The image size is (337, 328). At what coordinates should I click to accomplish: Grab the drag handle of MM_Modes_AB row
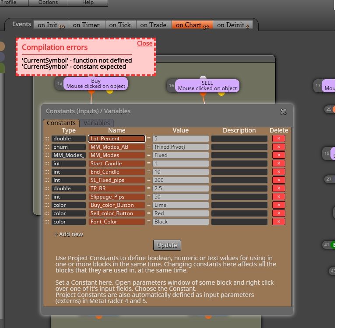pos(47,147)
